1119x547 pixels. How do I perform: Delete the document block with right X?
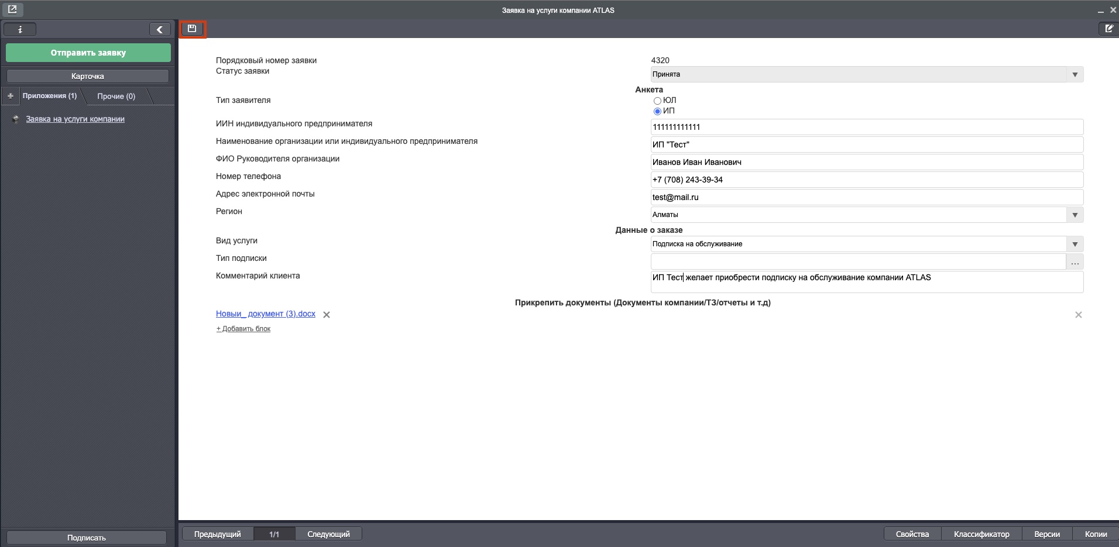tap(1078, 315)
